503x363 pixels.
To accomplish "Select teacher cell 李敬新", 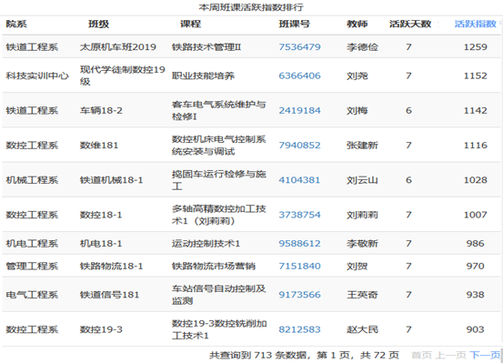I will [362, 243].
